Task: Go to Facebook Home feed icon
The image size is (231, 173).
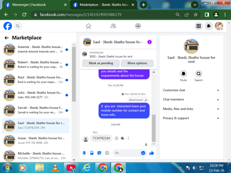Action: (x=88, y=26)
